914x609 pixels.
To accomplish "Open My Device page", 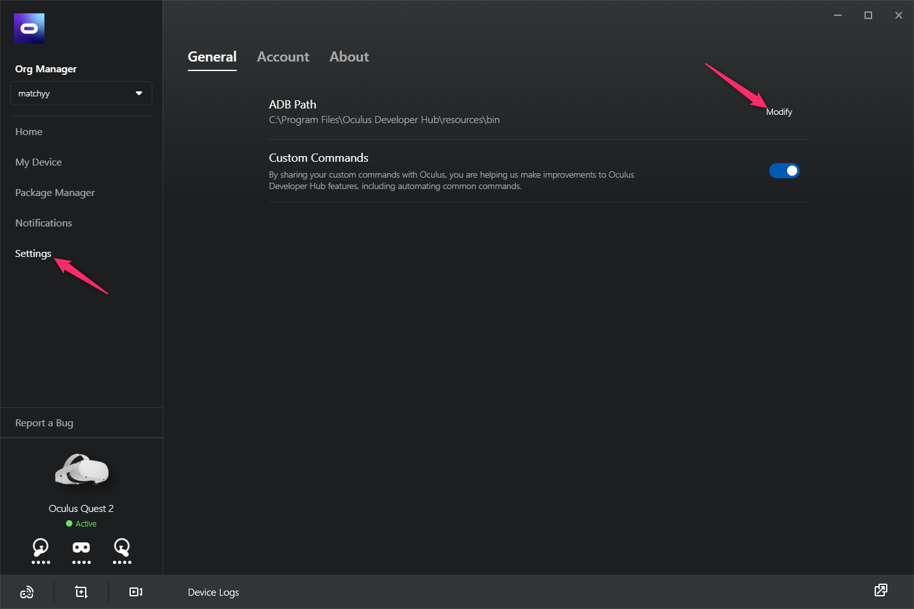I will click(39, 162).
